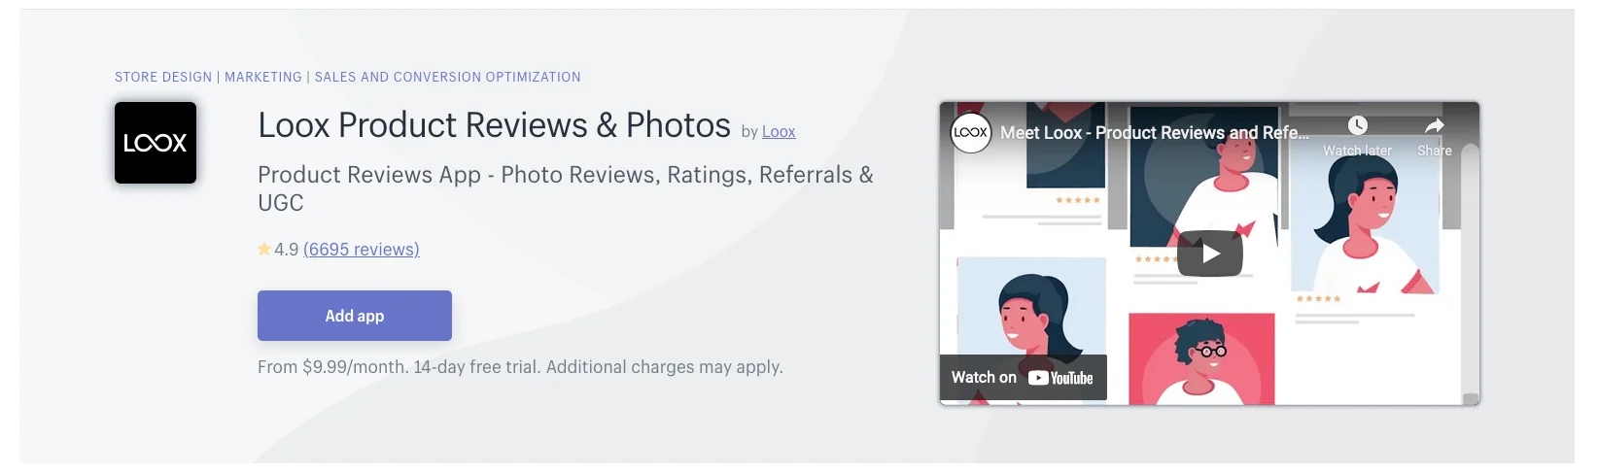
Task: Click the Watch later clock icon
Action: [1357, 126]
